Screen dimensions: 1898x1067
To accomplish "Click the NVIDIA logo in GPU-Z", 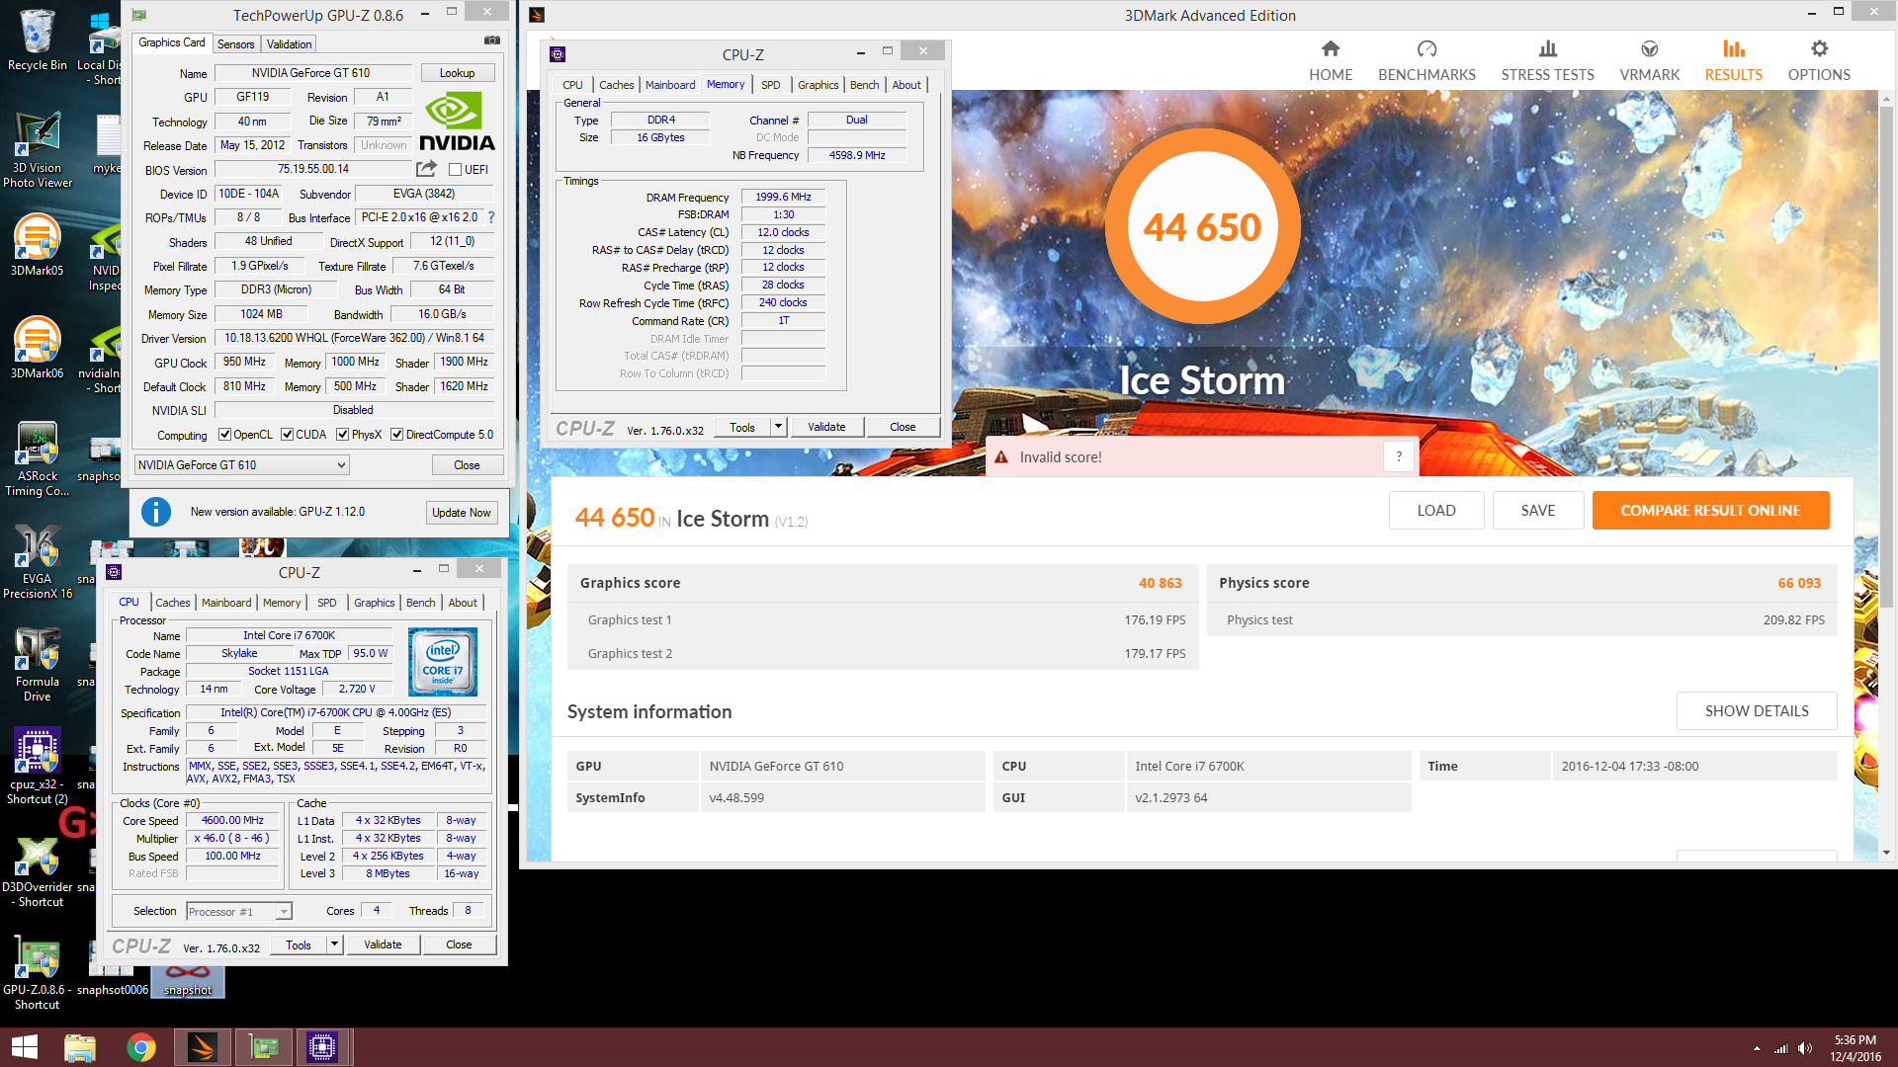I will [457, 121].
